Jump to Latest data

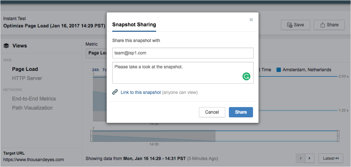[x=331, y=158]
